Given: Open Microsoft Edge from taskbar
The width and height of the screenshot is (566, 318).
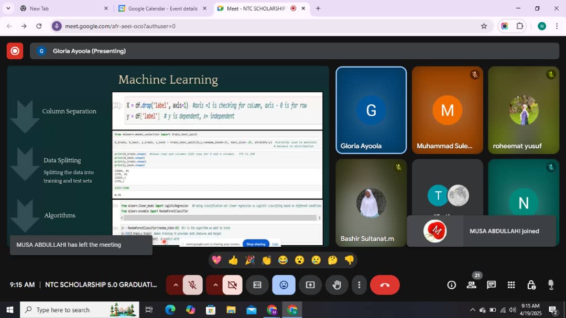Looking at the screenshot, I should point(170,310).
